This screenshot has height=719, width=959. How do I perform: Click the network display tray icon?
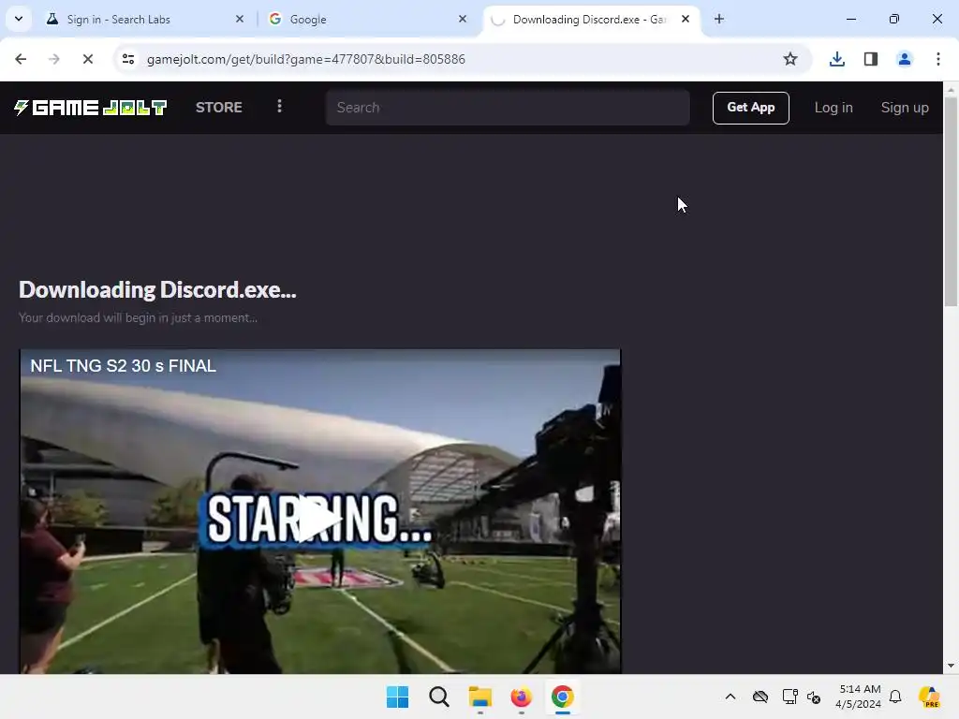point(789,697)
